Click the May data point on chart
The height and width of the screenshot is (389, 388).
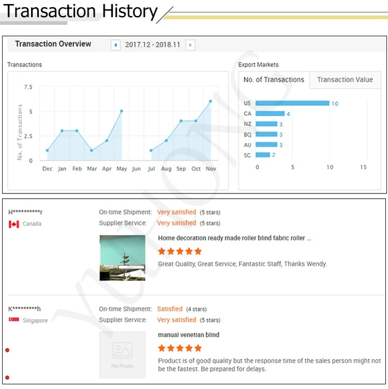click(122, 111)
